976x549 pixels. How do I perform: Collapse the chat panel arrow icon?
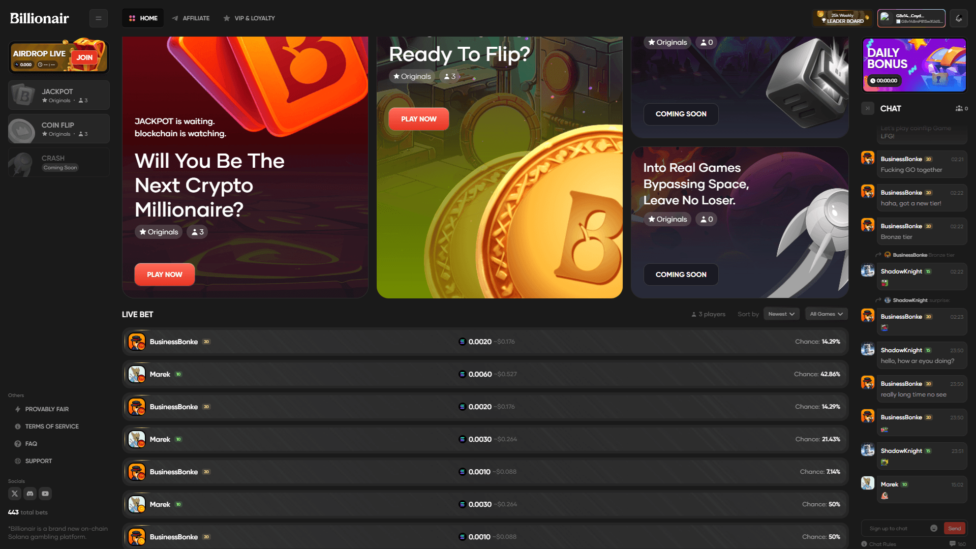(x=868, y=108)
